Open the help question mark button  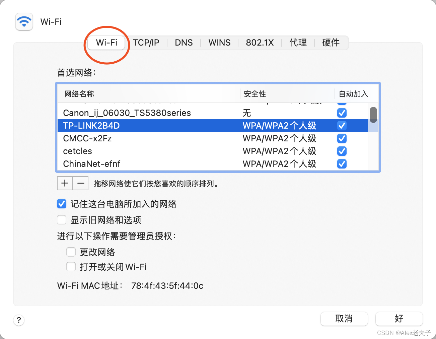(x=19, y=320)
